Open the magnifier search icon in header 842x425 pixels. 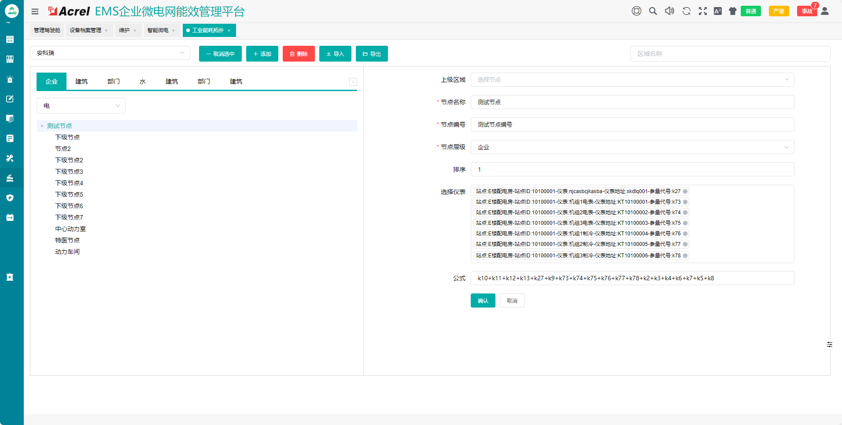(653, 11)
